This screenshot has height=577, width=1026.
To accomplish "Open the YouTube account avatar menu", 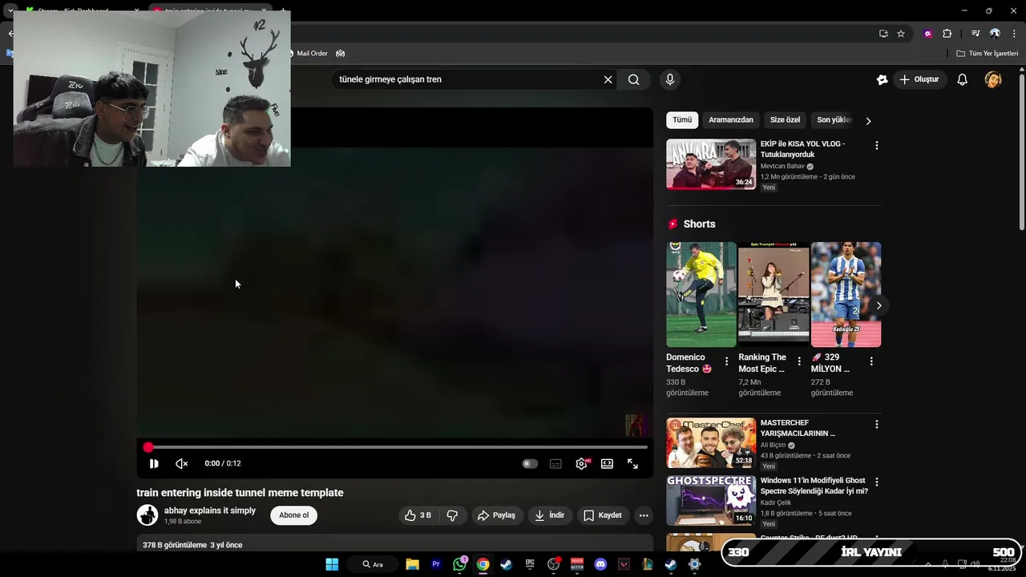I will click(x=993, y=79).
